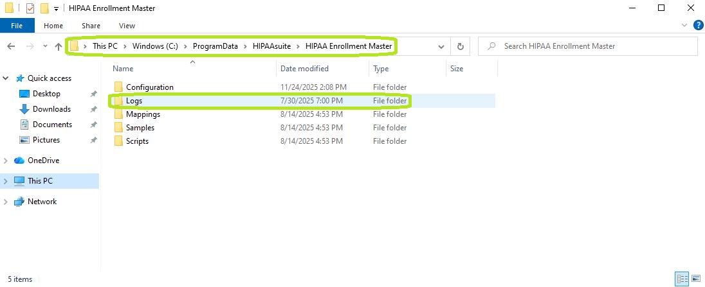Switch to the Home ribbon tab
Screen dimensions: 705x287
click(x=53, y=26)
